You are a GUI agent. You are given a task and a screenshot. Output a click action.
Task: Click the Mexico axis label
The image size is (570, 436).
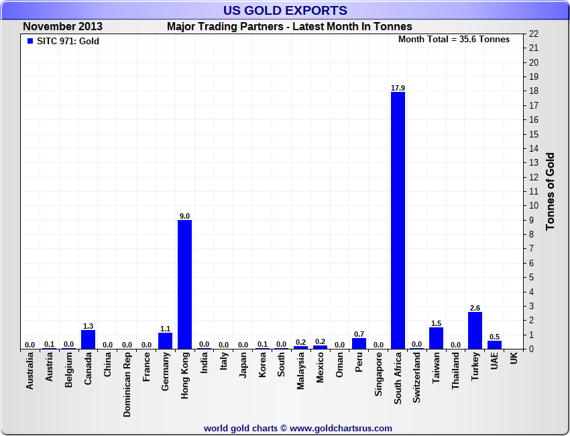[x=321, y=368]
